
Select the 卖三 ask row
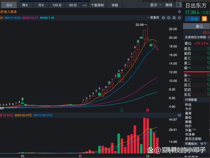(196, 58)
